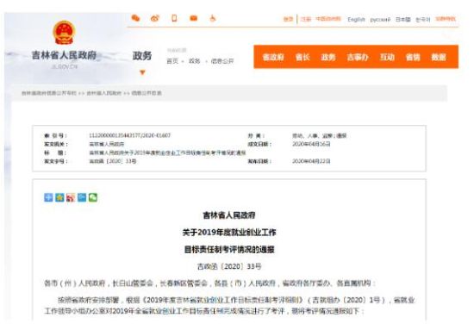This screenshot has height=336, width=474.
Task: Expand the orange triangle under 政务
Action: pos(142,72)
